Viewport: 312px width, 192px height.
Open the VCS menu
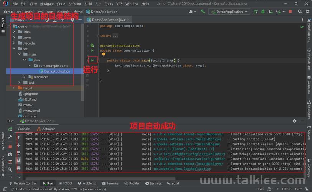(x=119, y=4)
